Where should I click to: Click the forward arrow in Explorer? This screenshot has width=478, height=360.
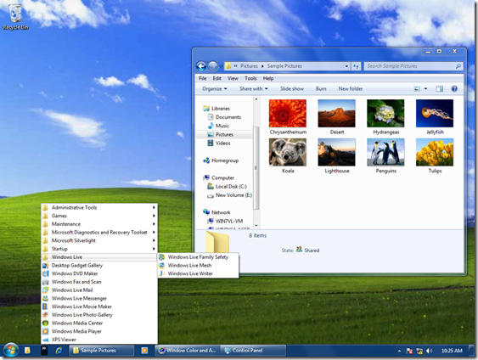(213, 66)
